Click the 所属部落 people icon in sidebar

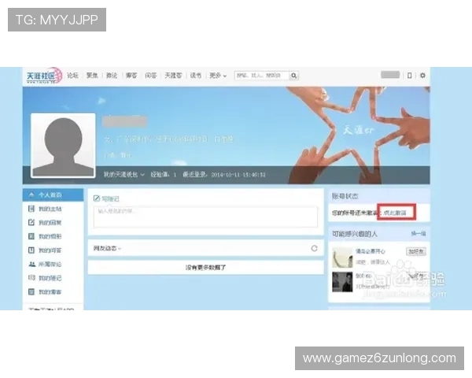tap(31, 265)
